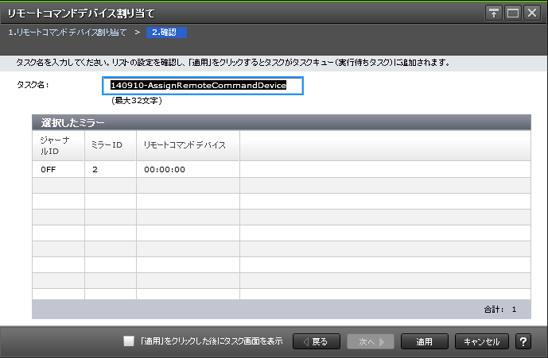
Task: Click the 選択したミラー table title
Action: pyautogui.click(x=72, y=123)
